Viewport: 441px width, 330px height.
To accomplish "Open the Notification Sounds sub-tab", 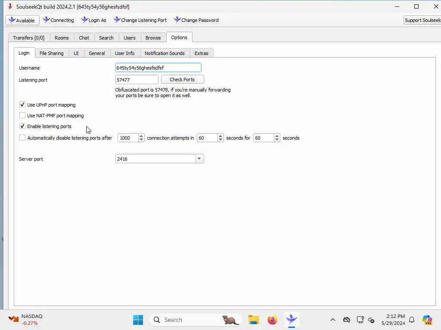I will (165, 53).
